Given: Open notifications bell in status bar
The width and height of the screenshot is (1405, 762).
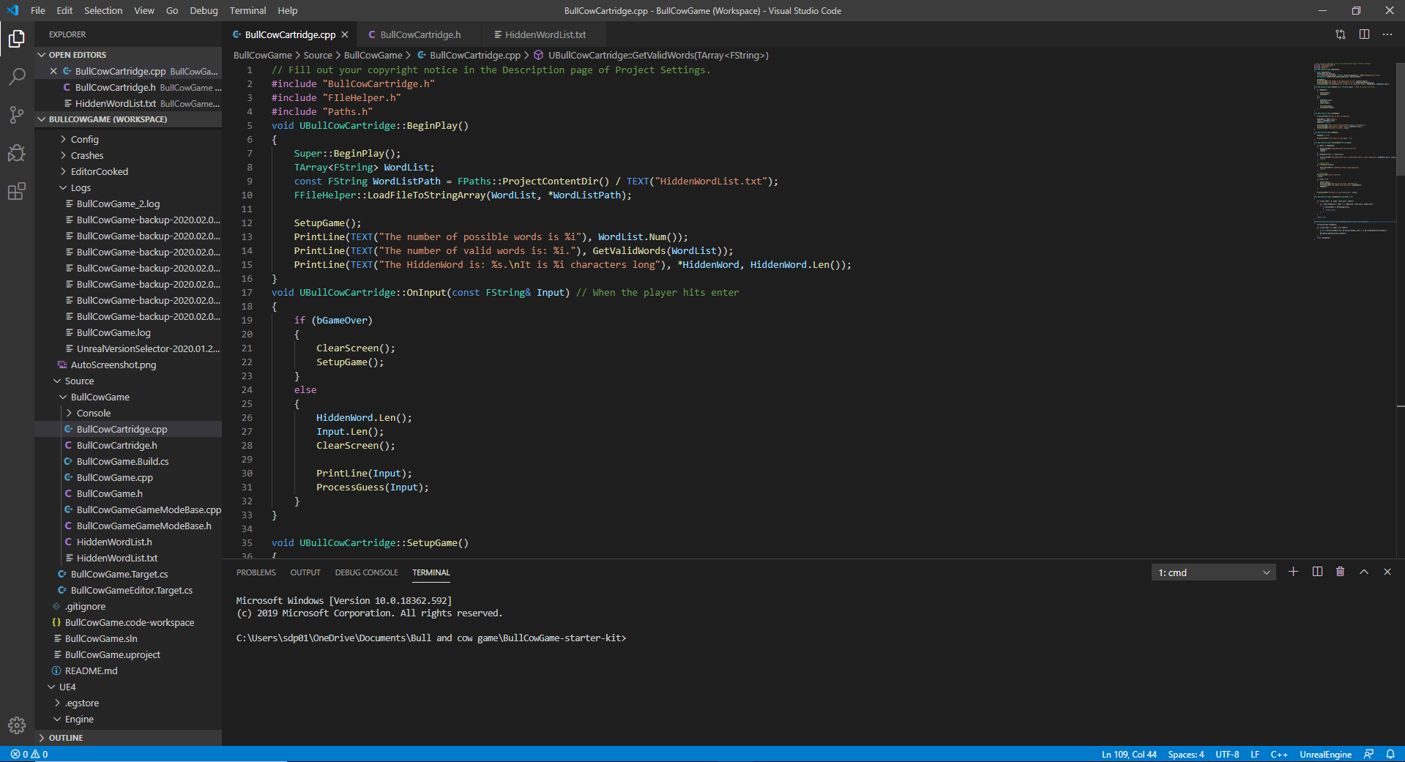Looking at the screenshot, I should tap(1390, 754).
